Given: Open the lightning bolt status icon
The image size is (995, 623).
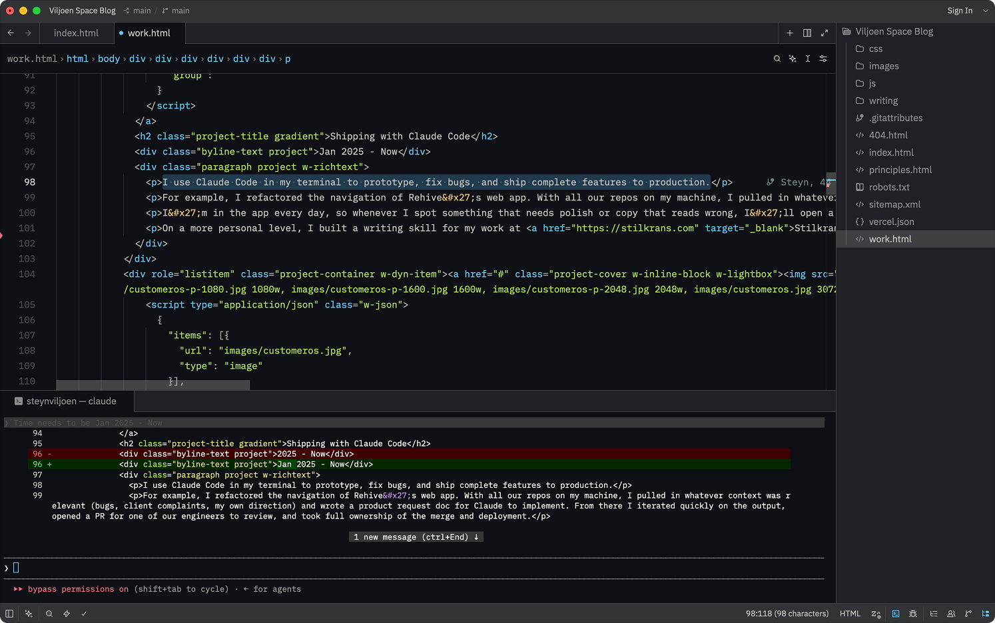Looking at the screenshot, I should coord(67,614).
